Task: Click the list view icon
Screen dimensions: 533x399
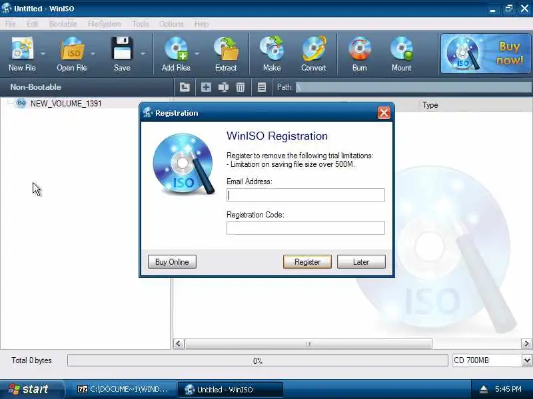Action: coord(262,87)
